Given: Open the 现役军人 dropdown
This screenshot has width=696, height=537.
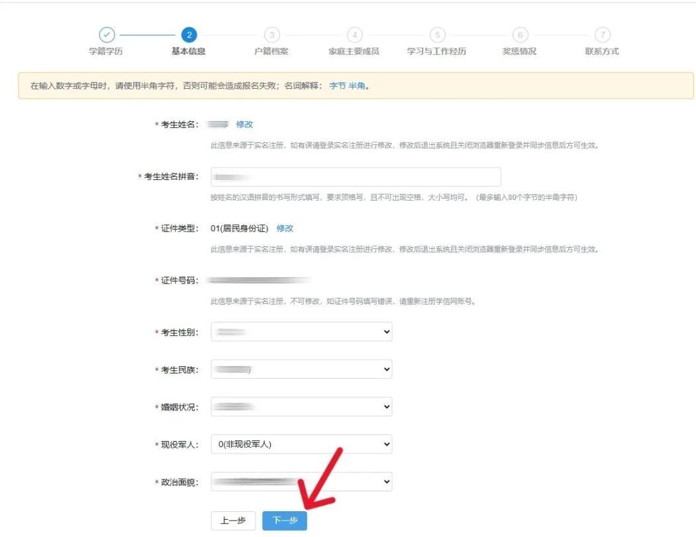Looking at the screenshot, I should click(x=301, y=444).
